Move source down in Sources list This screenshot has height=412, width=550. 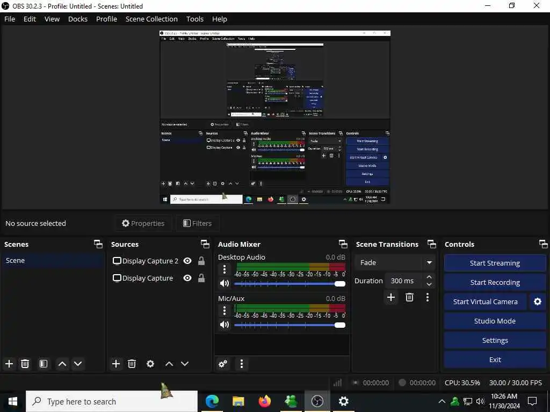coord(185,364)
